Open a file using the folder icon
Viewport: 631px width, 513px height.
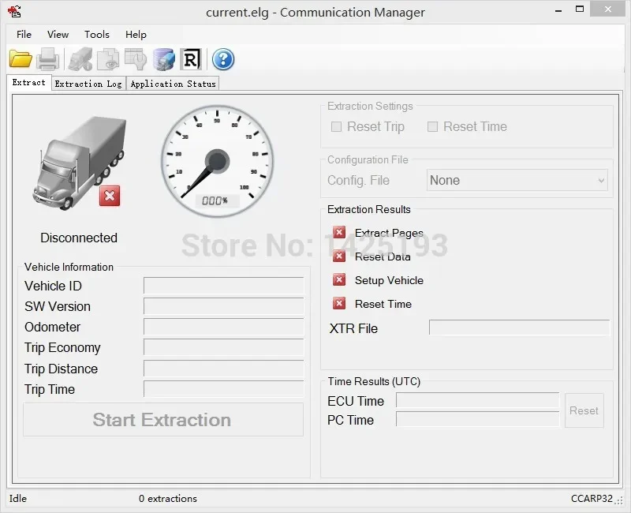pyautogui.click(x=21, y=58)
